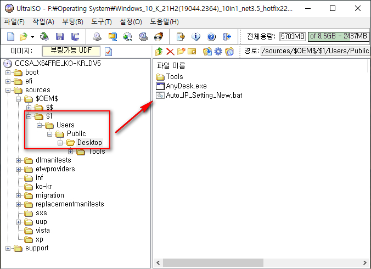The height and width of the screenshot is (269, 371).
Task: Click the path field showing /sources/$OEM$/$1/Users/Public
Action: click(x=315, y=51)
